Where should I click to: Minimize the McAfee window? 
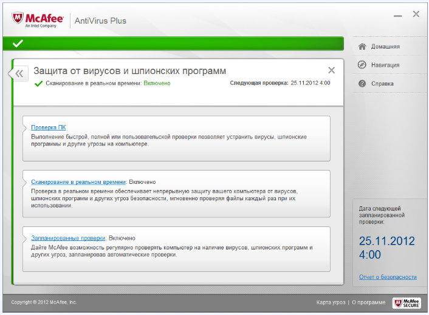tap(398, 16)
